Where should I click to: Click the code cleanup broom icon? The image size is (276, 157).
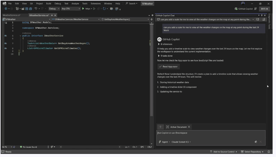point(52,147)
